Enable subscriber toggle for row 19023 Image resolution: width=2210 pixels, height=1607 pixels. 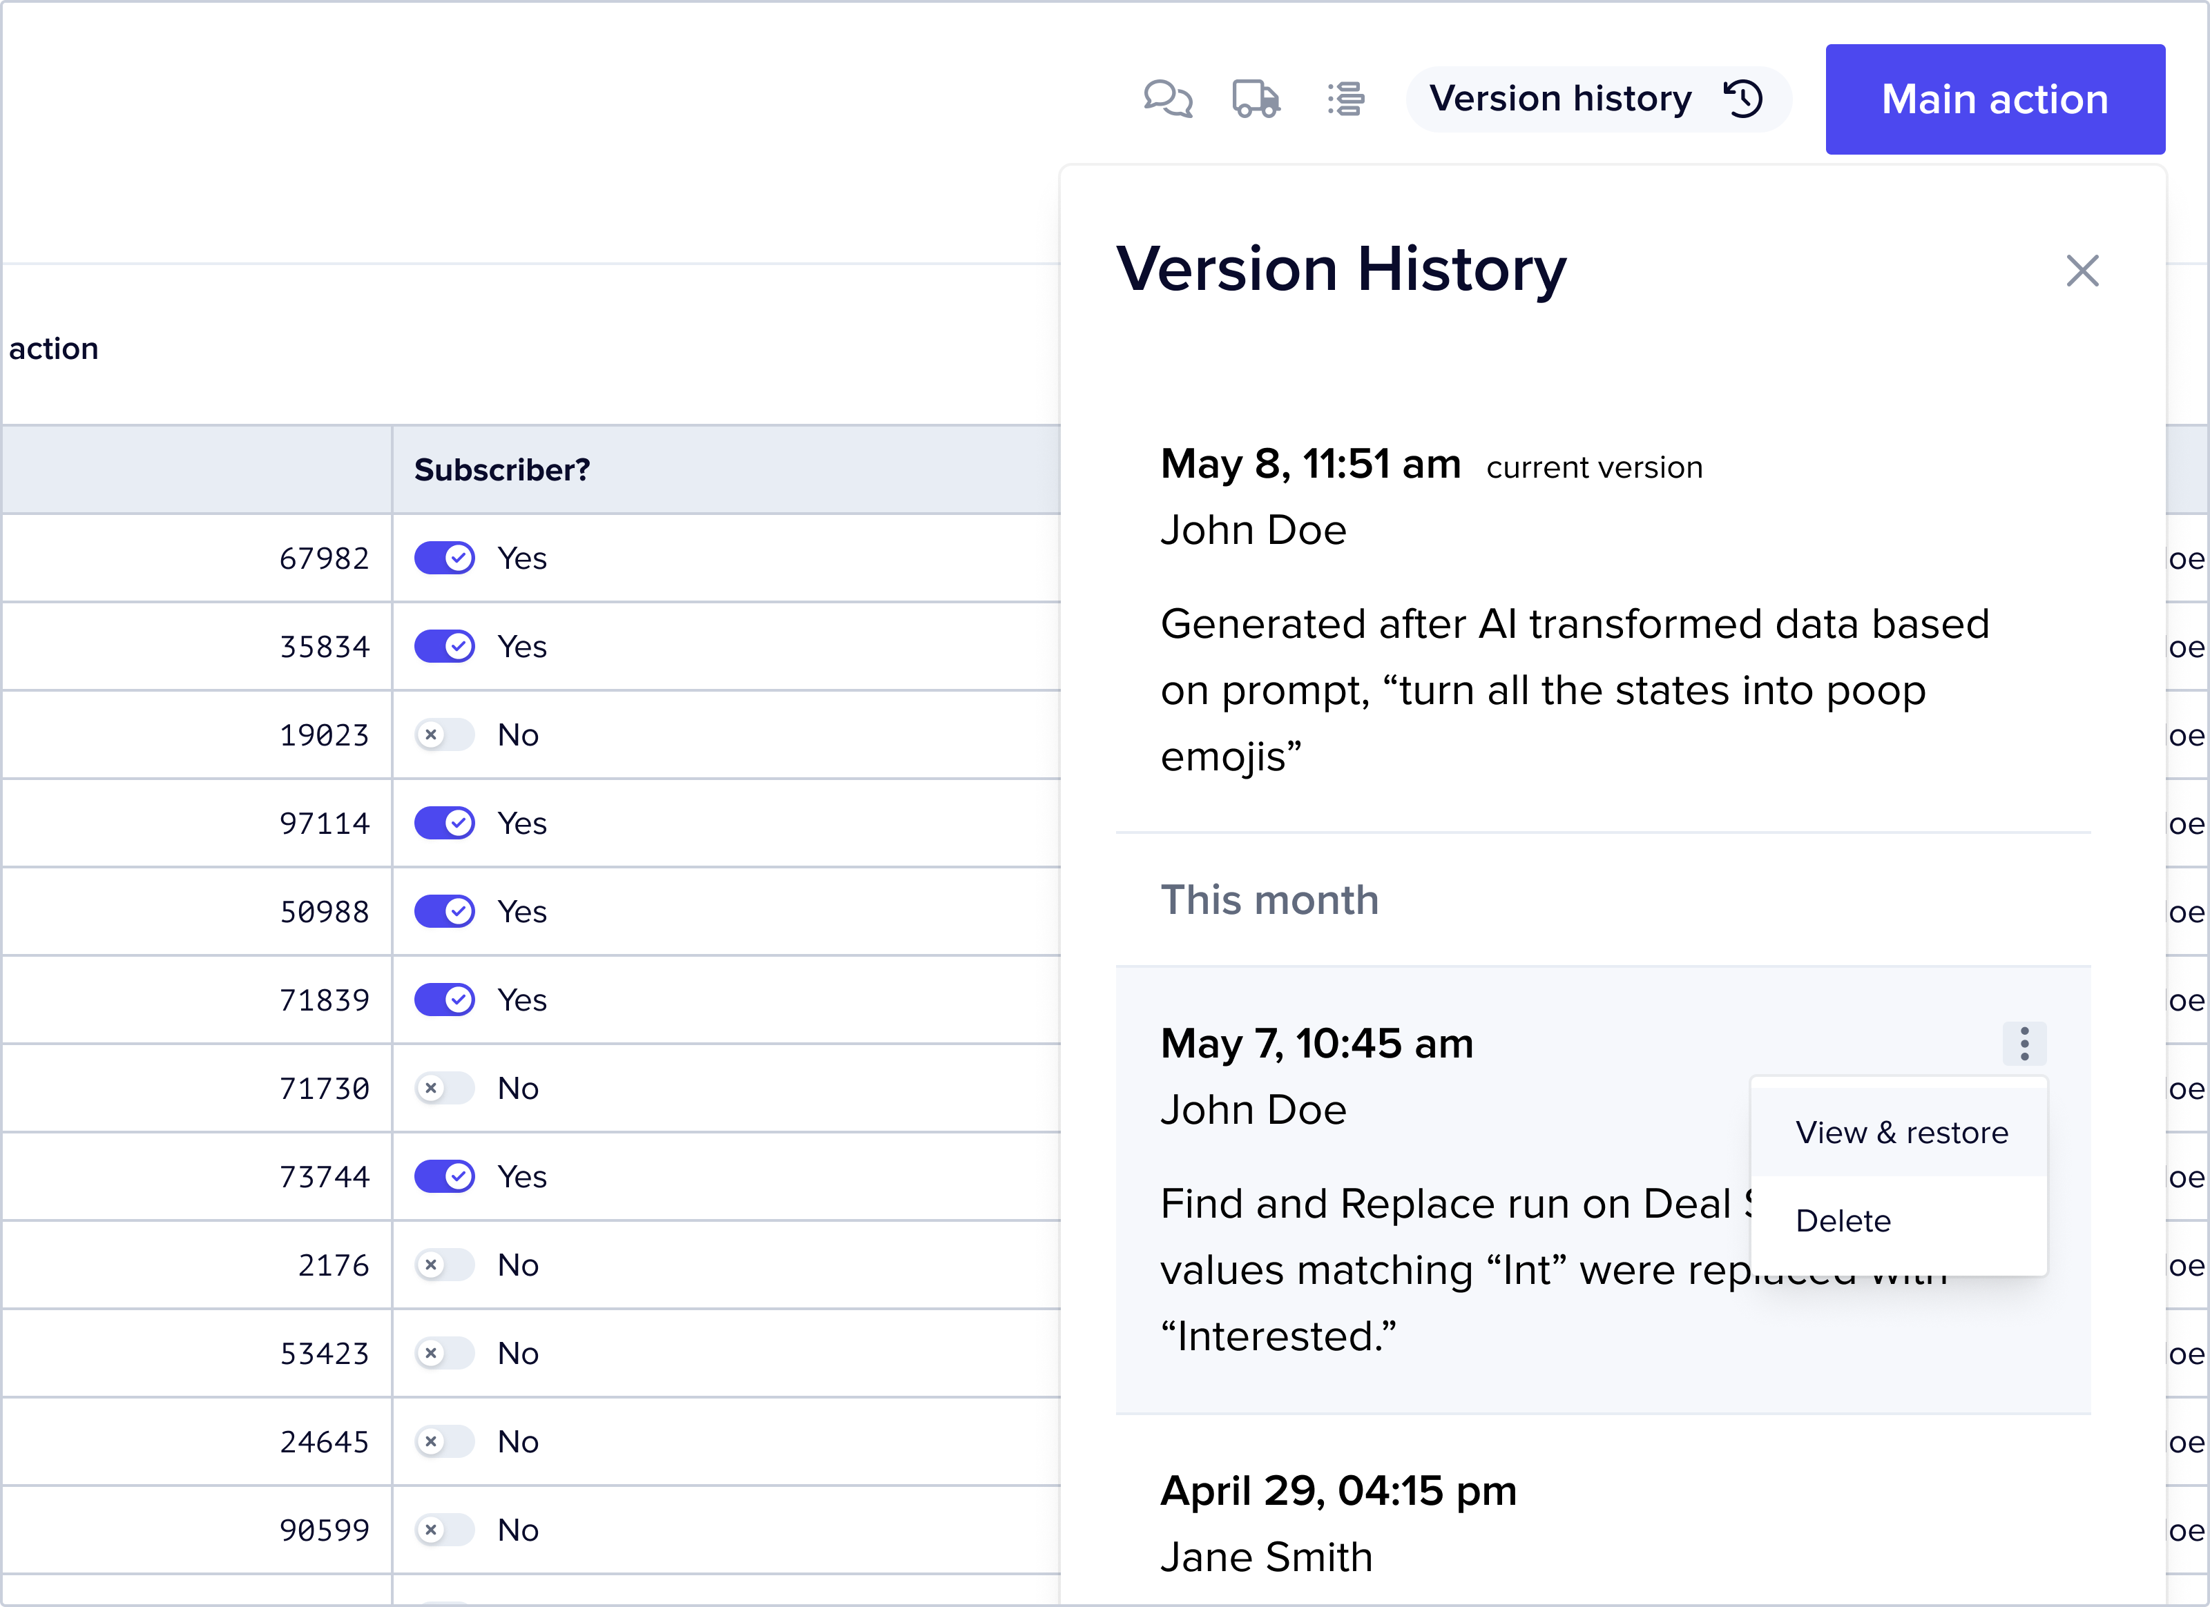(x=444, y=734)
